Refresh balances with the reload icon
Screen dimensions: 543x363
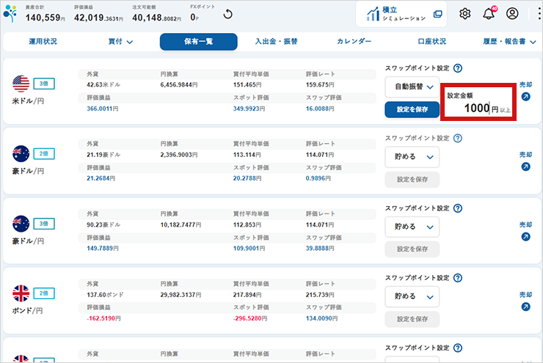point(228,14)
